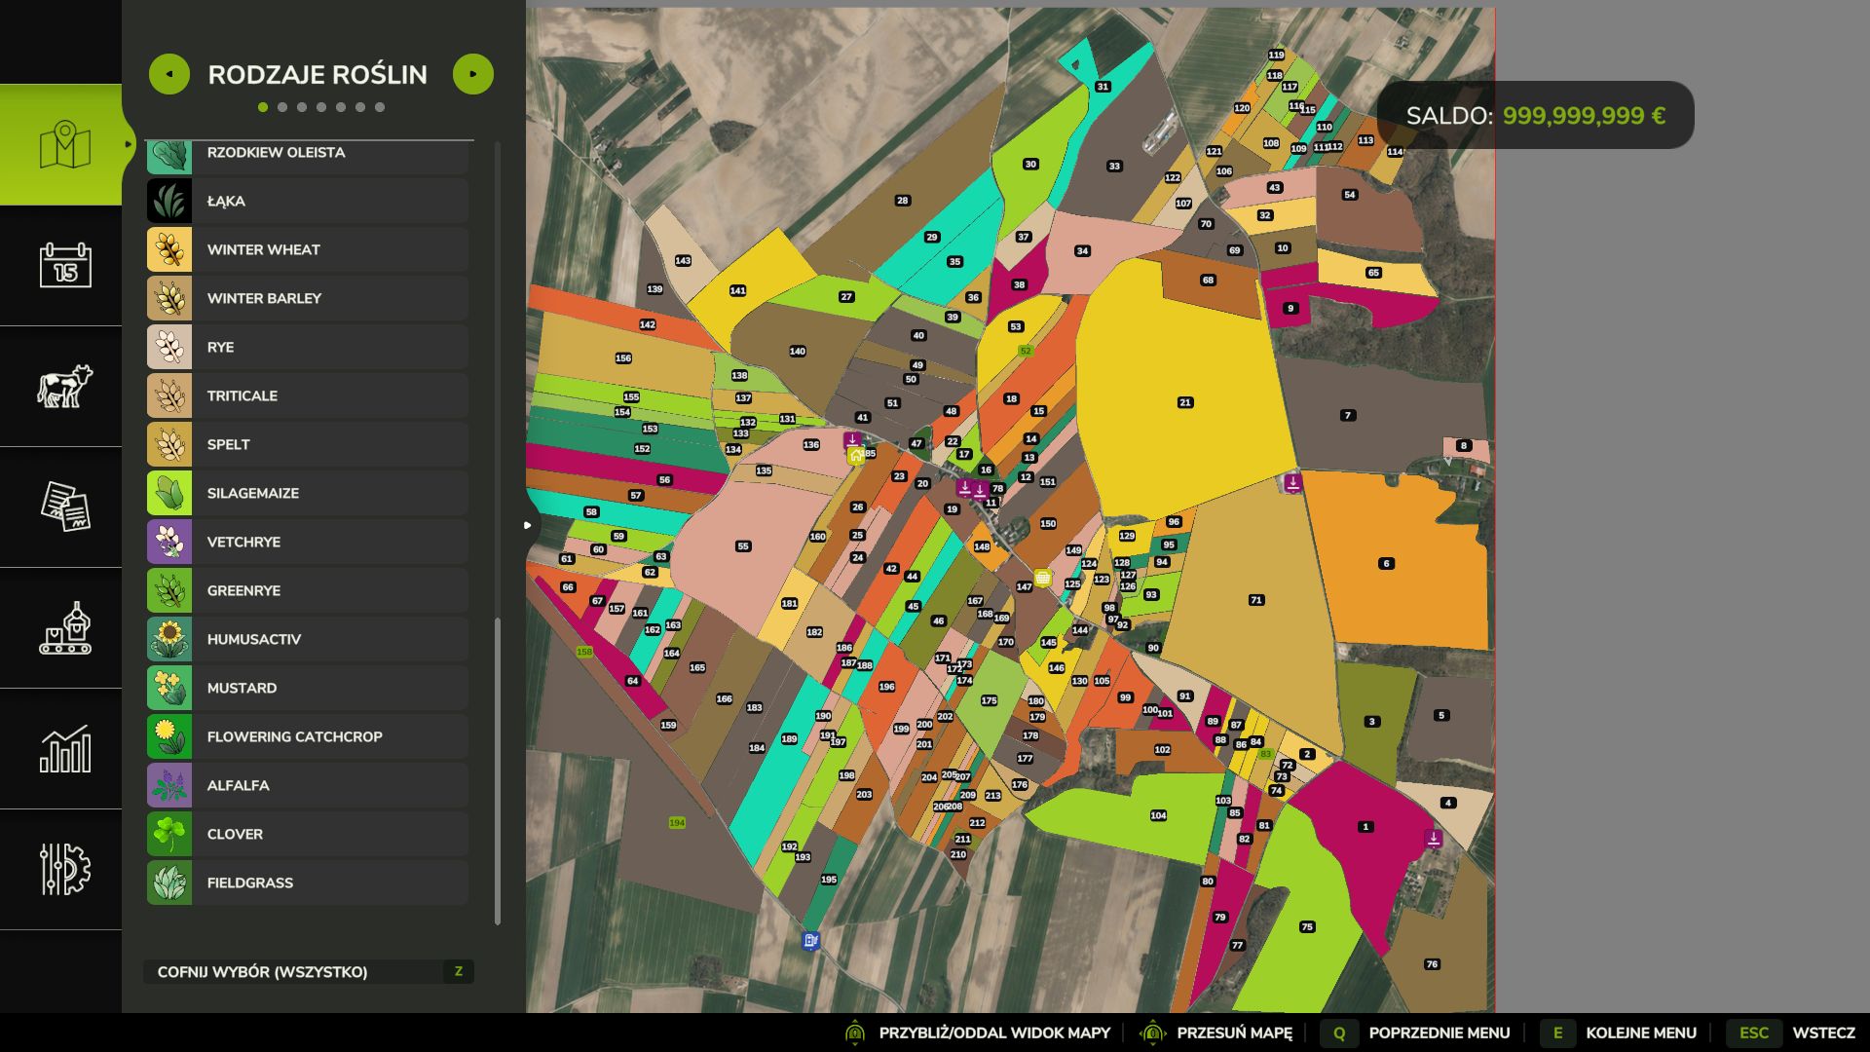
Task: Select the second filter page dot
Action: [282, 107]
